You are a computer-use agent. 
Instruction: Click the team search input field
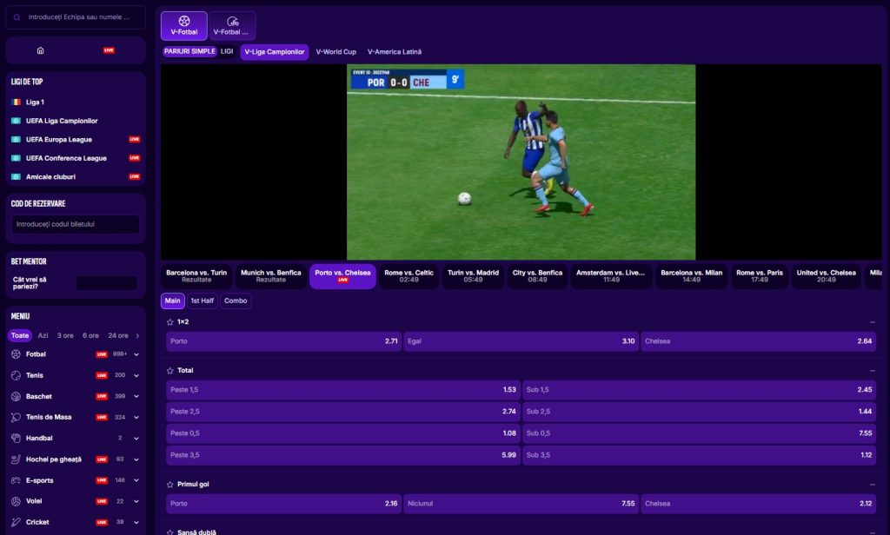76,17
